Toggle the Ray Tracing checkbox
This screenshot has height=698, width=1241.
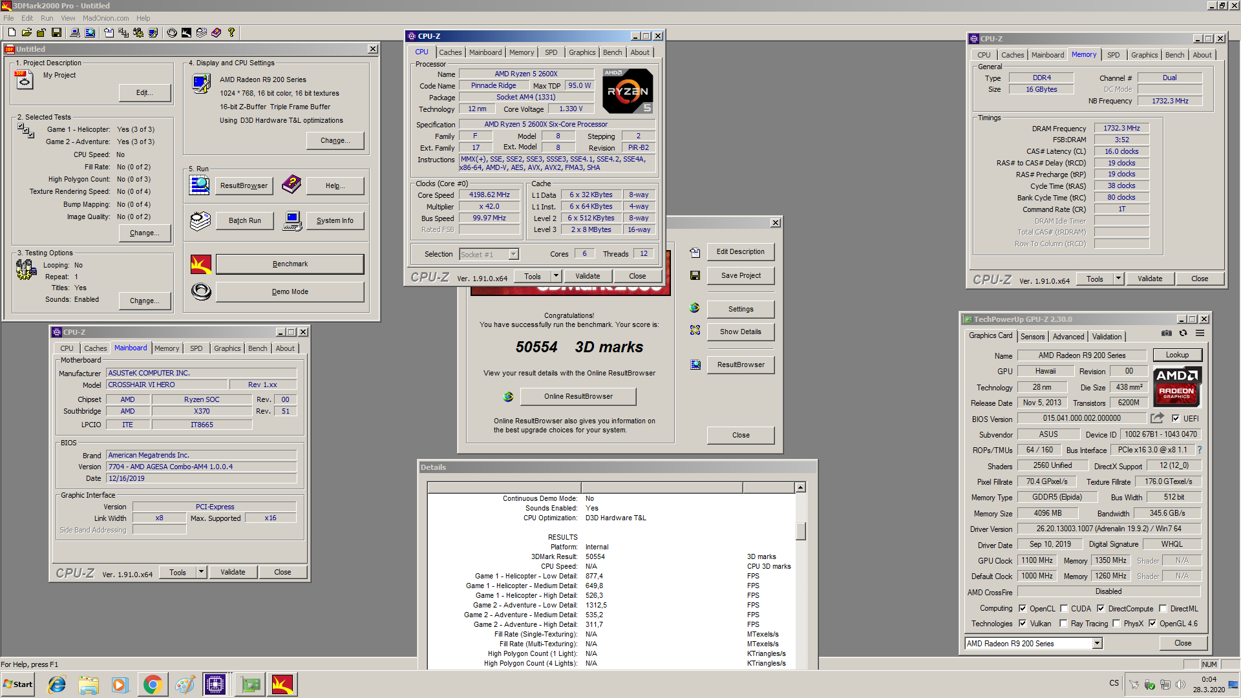(1063, 624)
